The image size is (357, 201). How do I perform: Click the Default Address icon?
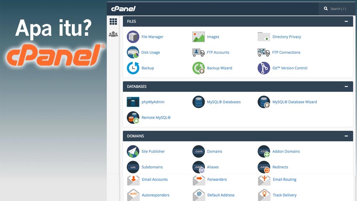click(x=199, y=195)
